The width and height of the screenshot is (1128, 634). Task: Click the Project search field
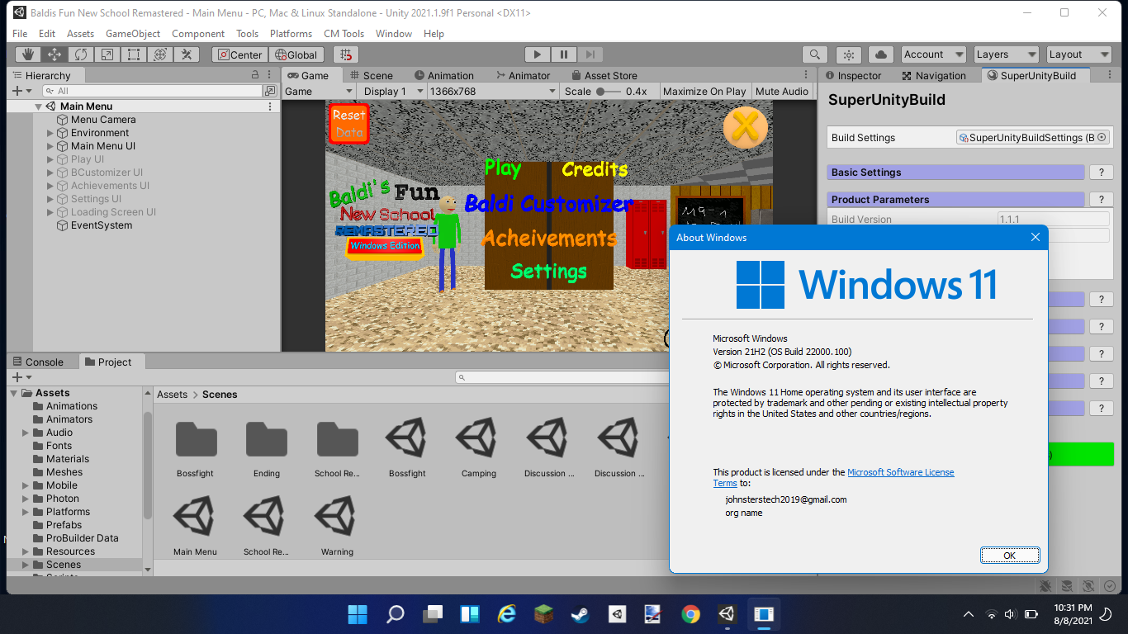coord(562,377)
